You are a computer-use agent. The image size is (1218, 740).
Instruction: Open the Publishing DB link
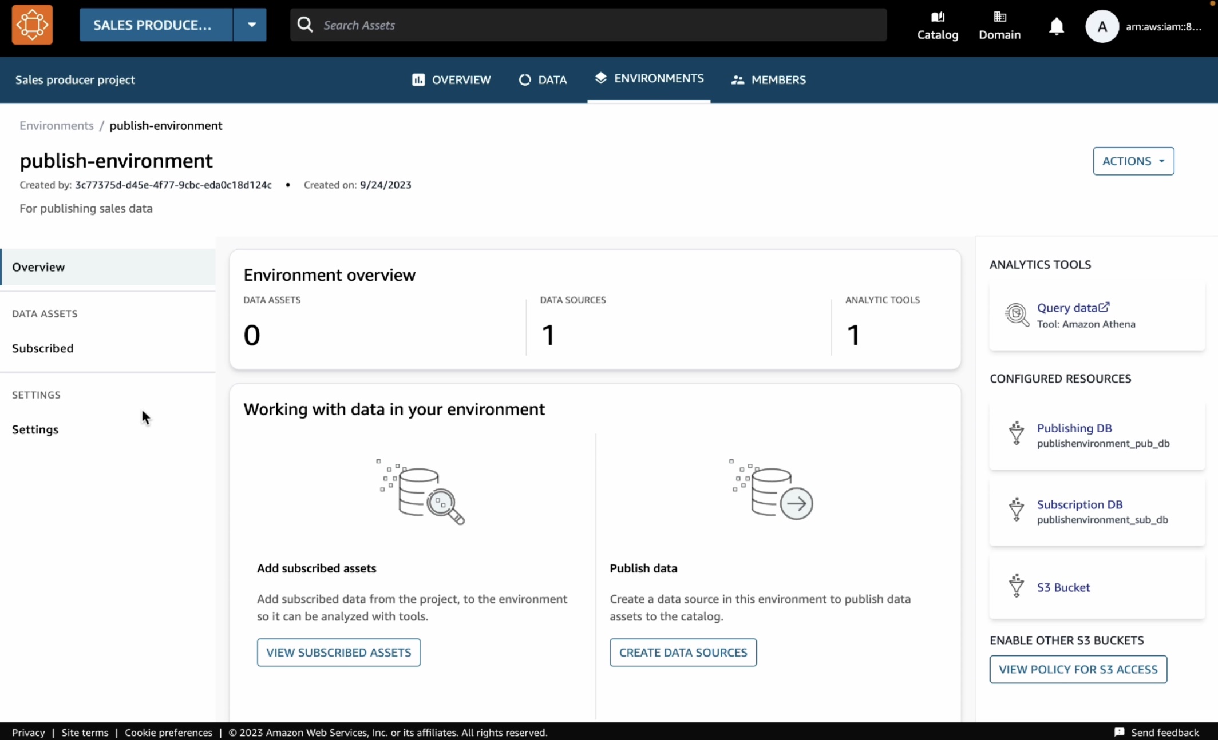click(x=1074, y=428)
